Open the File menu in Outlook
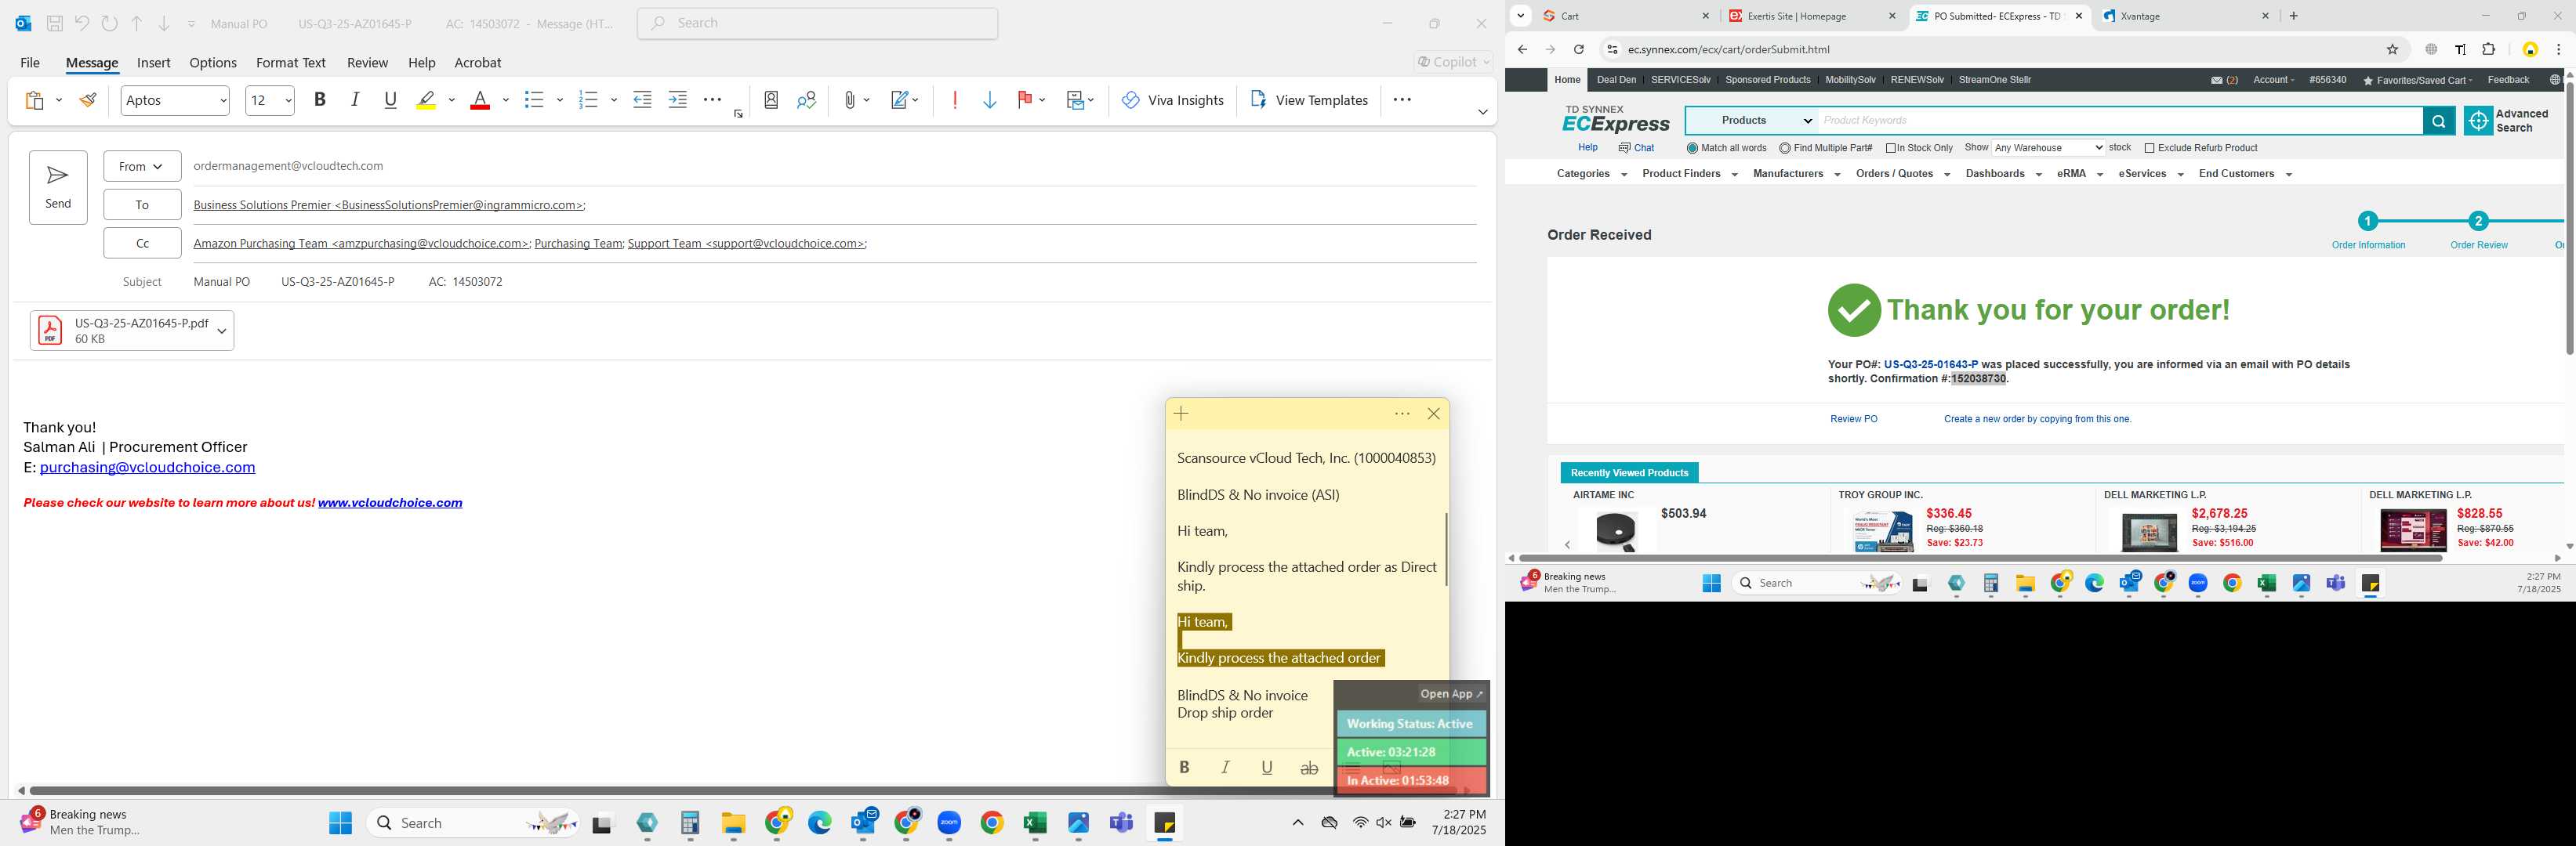The height and width of the screenshot is (846, 2576). coord(30,62)
